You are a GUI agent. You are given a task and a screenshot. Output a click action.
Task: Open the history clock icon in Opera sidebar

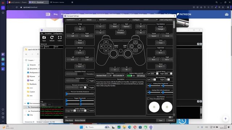(x=3, y=113)
